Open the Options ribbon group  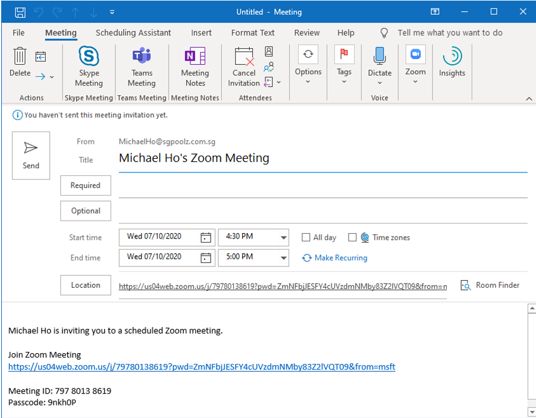pyautogui.click(x=308, y=65)
